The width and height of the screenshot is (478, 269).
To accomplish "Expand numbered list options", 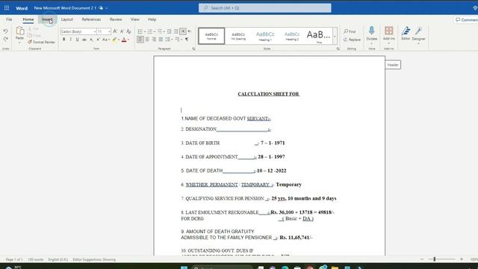I will pyautogui.click(x=155, y=31).
